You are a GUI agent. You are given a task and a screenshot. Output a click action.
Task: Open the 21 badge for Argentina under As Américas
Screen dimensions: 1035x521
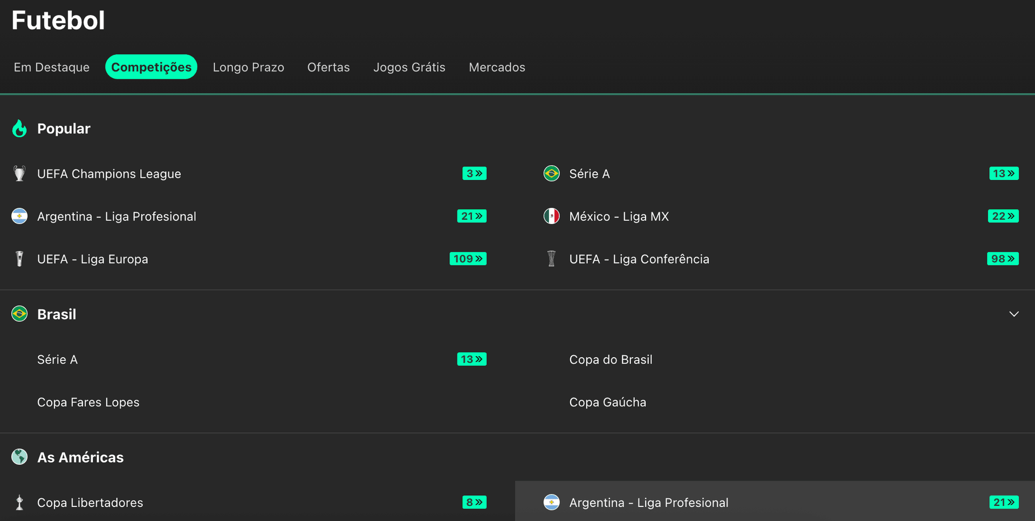click(1004, 502)
